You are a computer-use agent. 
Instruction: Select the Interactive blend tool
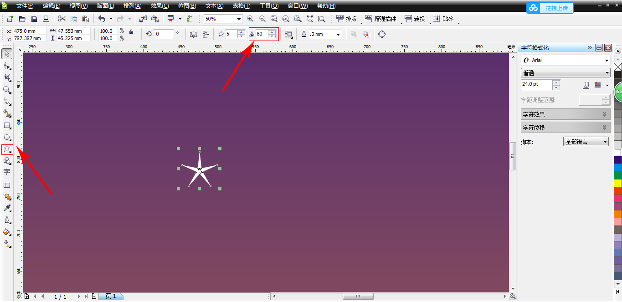pos(7,196)
